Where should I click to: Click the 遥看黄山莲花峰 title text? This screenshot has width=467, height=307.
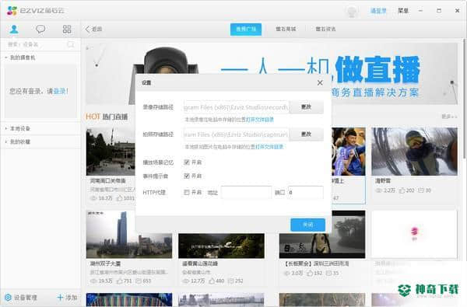click(200, 264)
